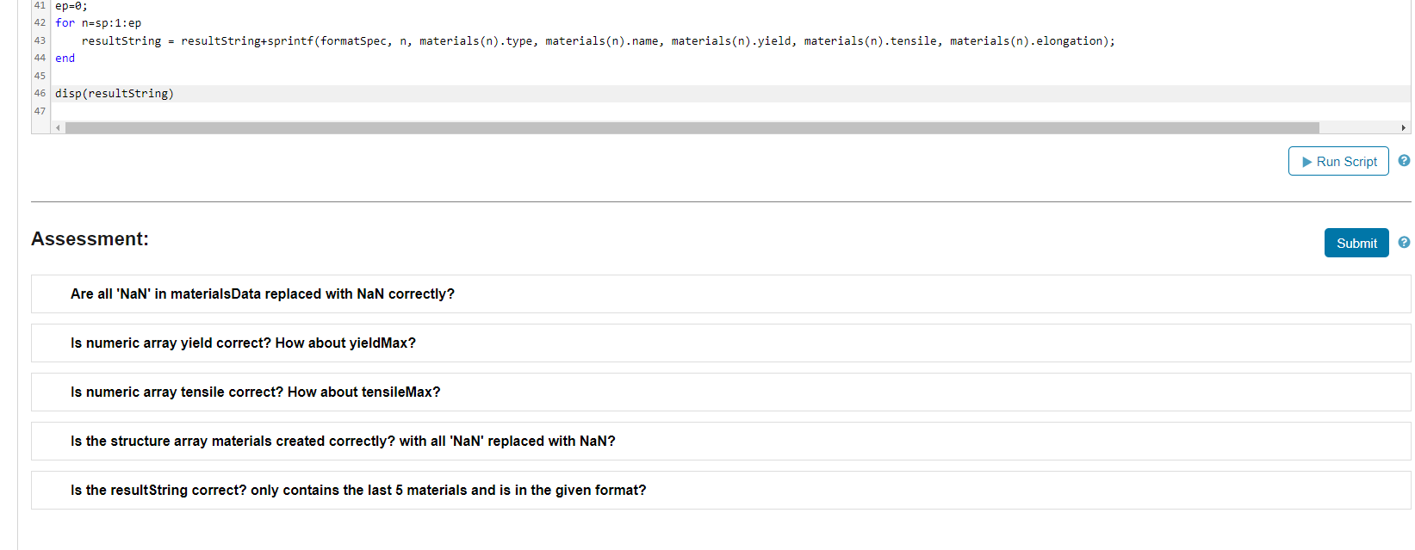The image size is (1415, 550).
Task: Click the Assessment heading
Action: click(90, 239)
